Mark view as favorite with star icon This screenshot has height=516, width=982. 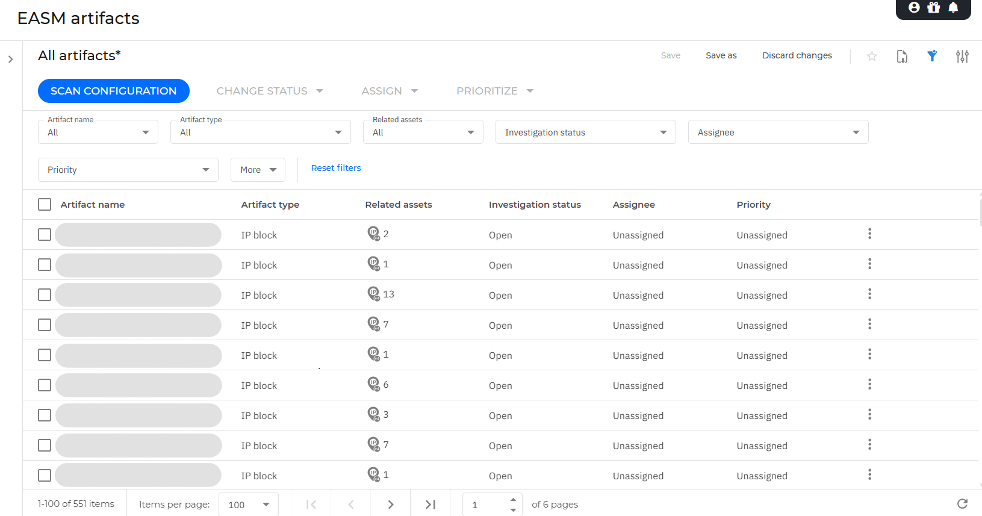pyautogui.click(x=872, y=56)
